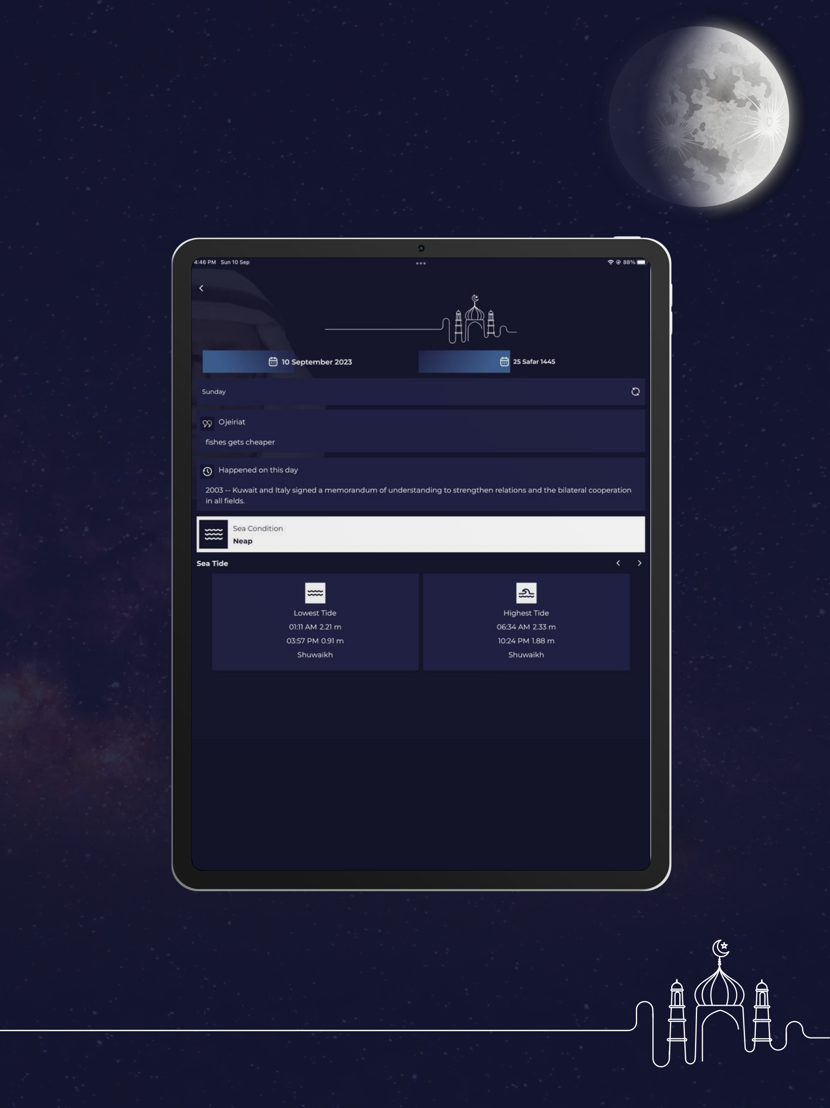Go to previous Sea Tide entry
The width and height of the screenshot is (830, 1108).
point(618,563)
